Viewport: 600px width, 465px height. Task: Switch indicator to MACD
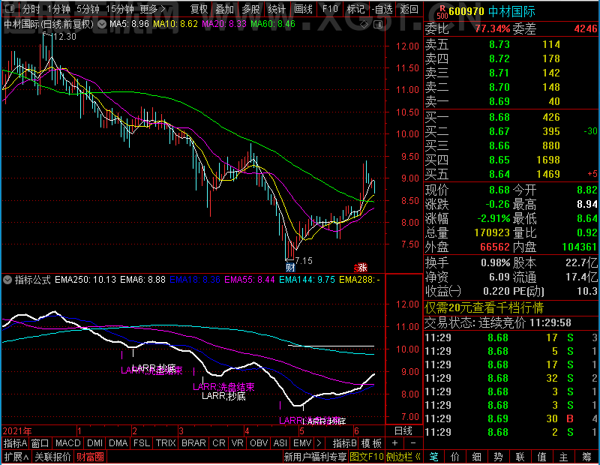point(67,443)
